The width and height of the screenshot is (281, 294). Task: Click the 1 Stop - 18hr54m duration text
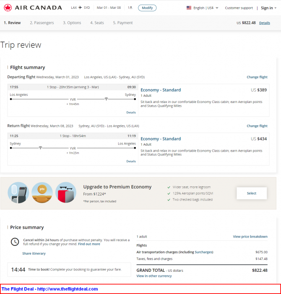(x=73, y=136)
